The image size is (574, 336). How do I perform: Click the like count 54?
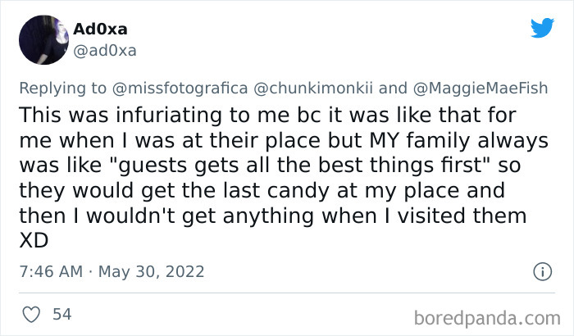coord(61,313)
